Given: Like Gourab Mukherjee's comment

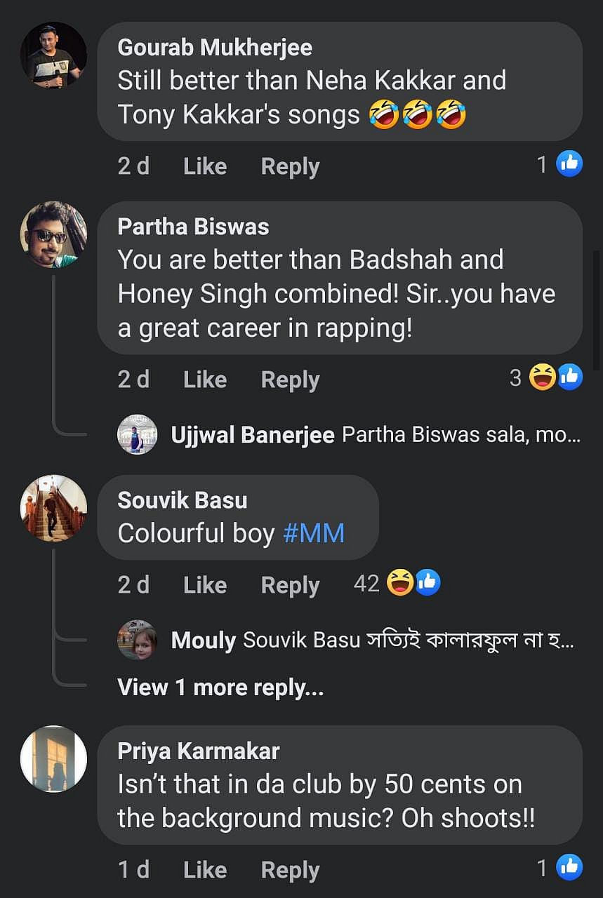Looking at the screenshot, I should 204,166.
